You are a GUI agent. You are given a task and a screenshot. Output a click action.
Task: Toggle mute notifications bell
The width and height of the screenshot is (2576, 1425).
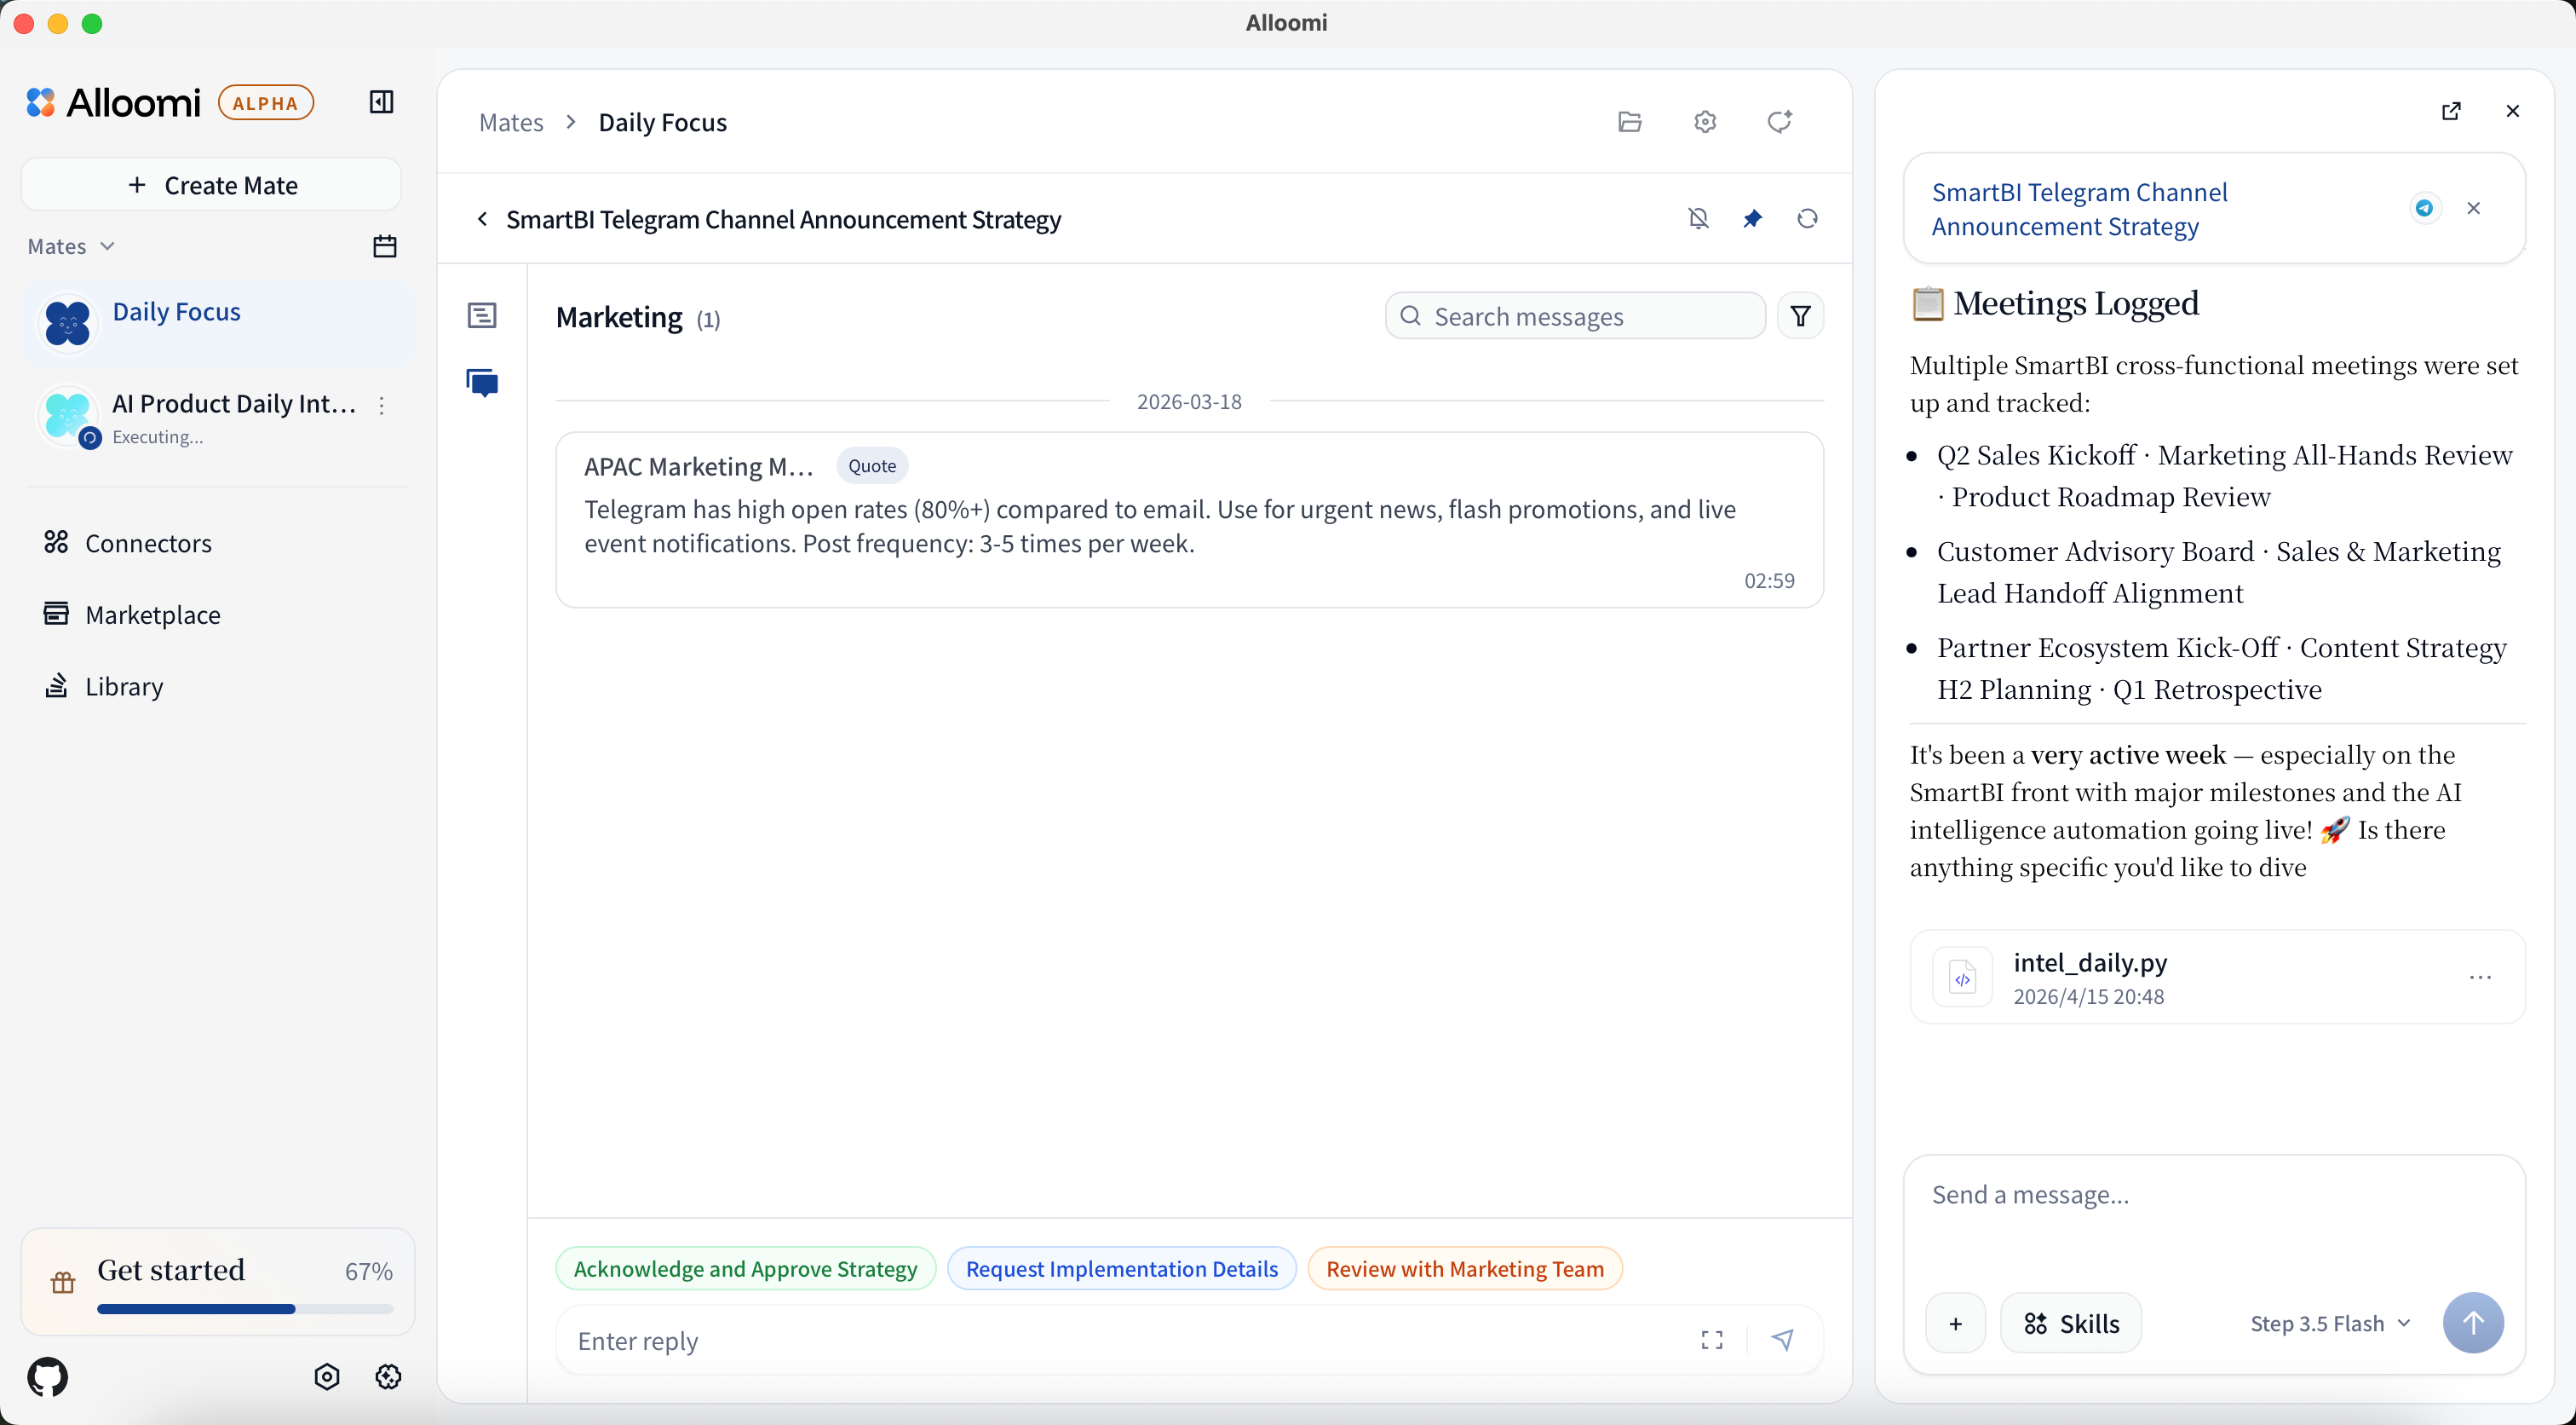(1698, 218)
